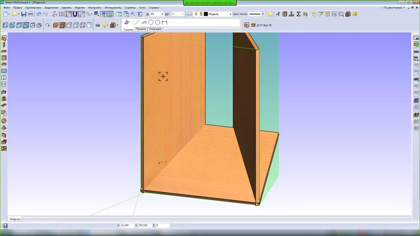The width and height of the screenshot is (420, 236).
Task: Open the Инструменты menu
Action: pos(113,8)
